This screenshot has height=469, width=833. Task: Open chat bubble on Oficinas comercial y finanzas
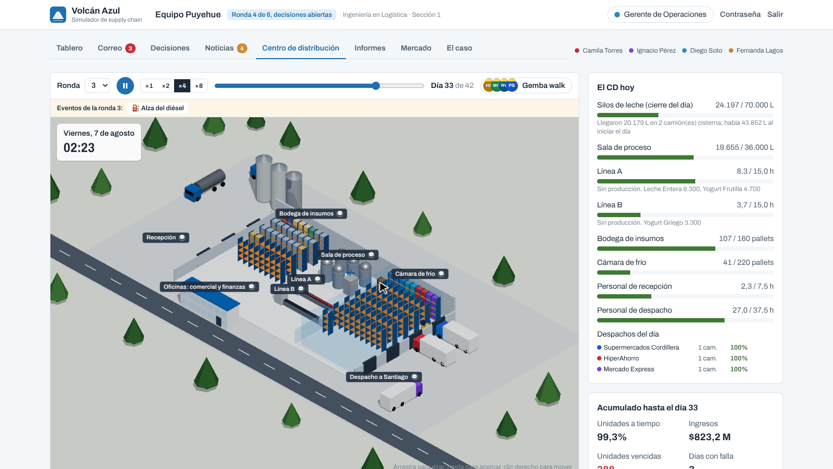click(x=252, y=287)
